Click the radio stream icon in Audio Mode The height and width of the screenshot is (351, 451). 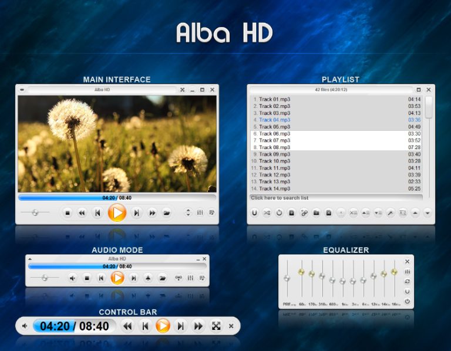tap(179, 278)
